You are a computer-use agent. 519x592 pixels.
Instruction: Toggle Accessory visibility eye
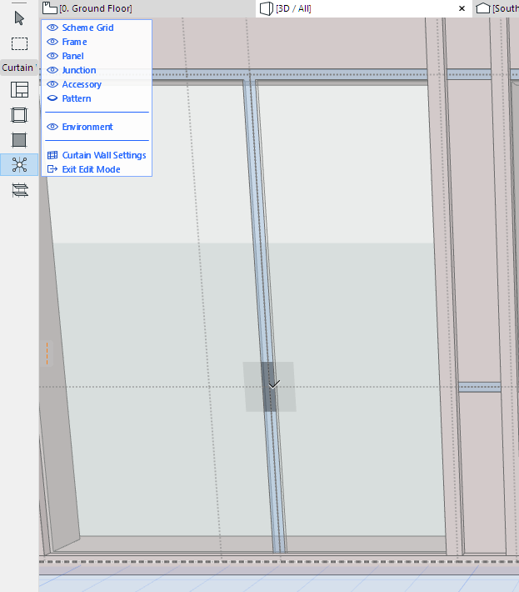(x=52, y=84)
